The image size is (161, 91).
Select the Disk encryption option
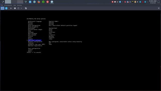pos(33,27)
